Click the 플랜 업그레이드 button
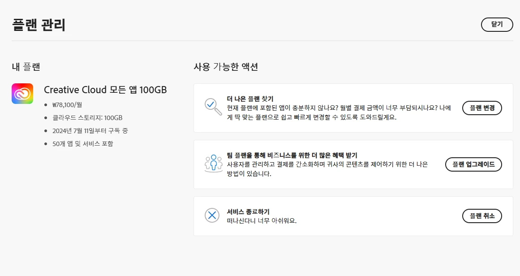Screen dimensions: 520x276 click(473, 164)
